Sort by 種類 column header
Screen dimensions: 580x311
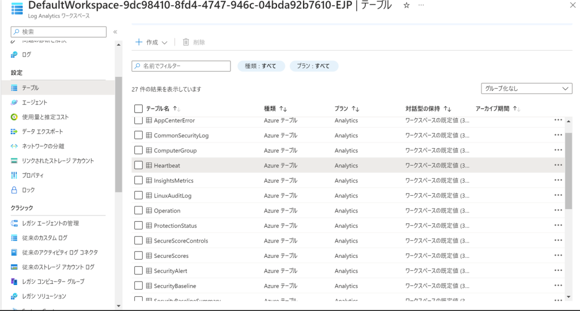pyautogui.click(x=275, y=109)
